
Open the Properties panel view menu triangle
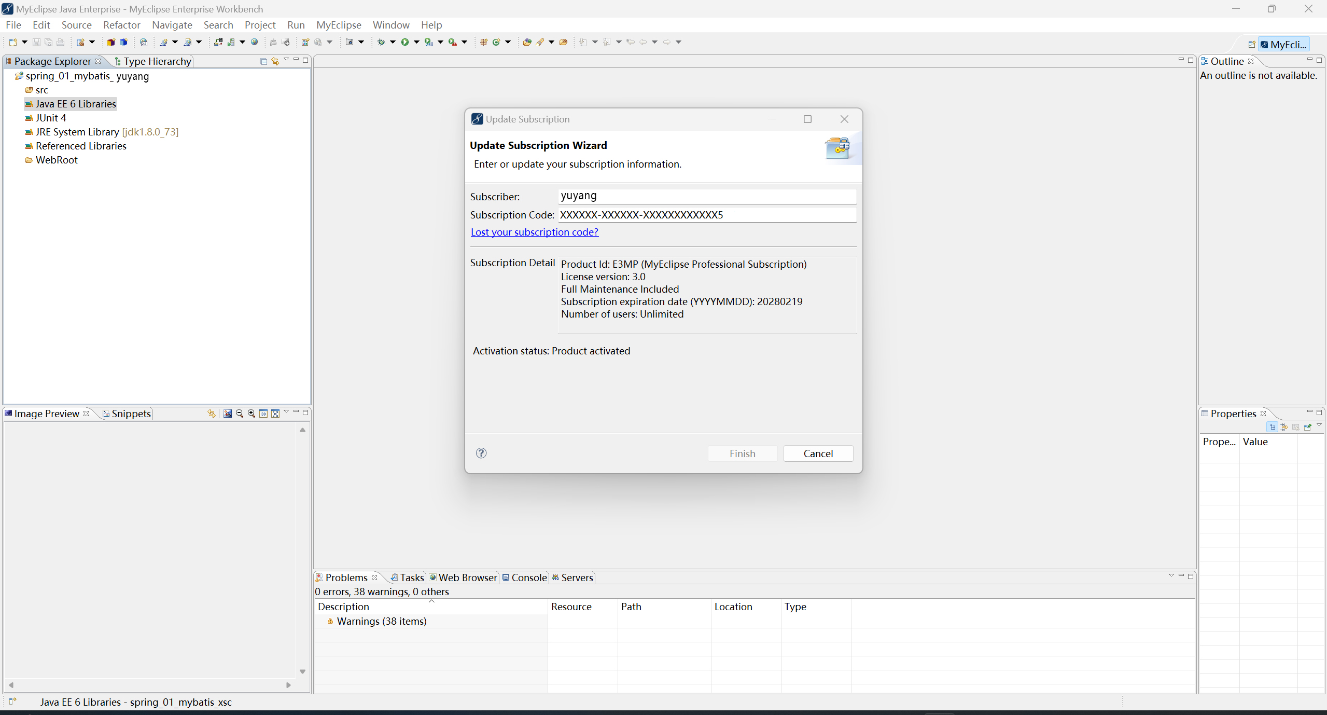(1319, 425)
